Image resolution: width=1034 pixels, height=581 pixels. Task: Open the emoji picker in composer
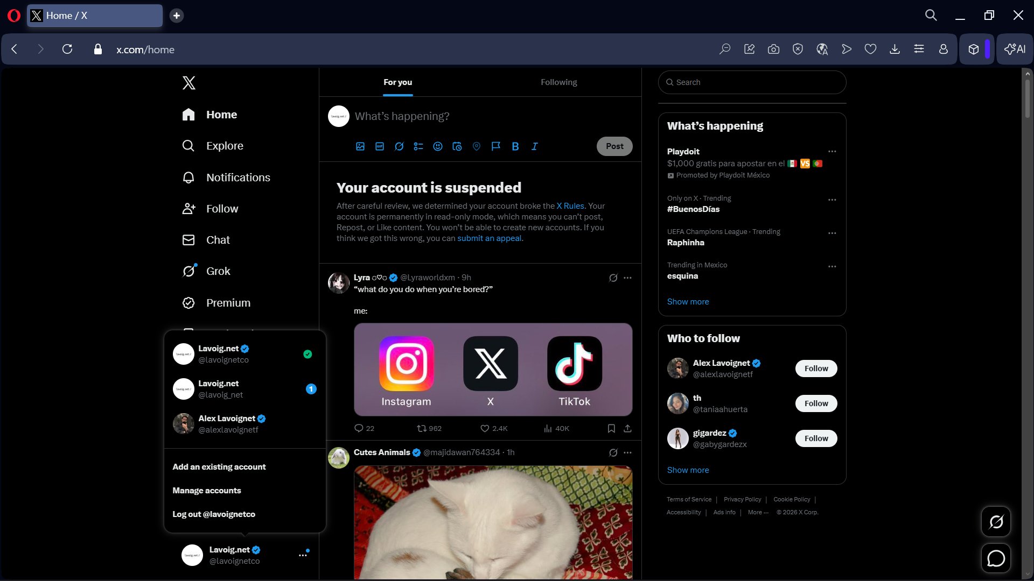point(438,146)
